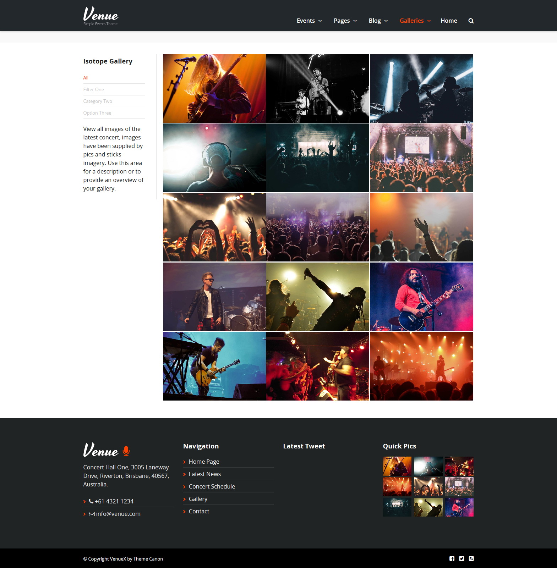The width and height of the screenshot is (557, 568).
Task: Click the envelope icon beside info@venue.com
Action: 92,514
